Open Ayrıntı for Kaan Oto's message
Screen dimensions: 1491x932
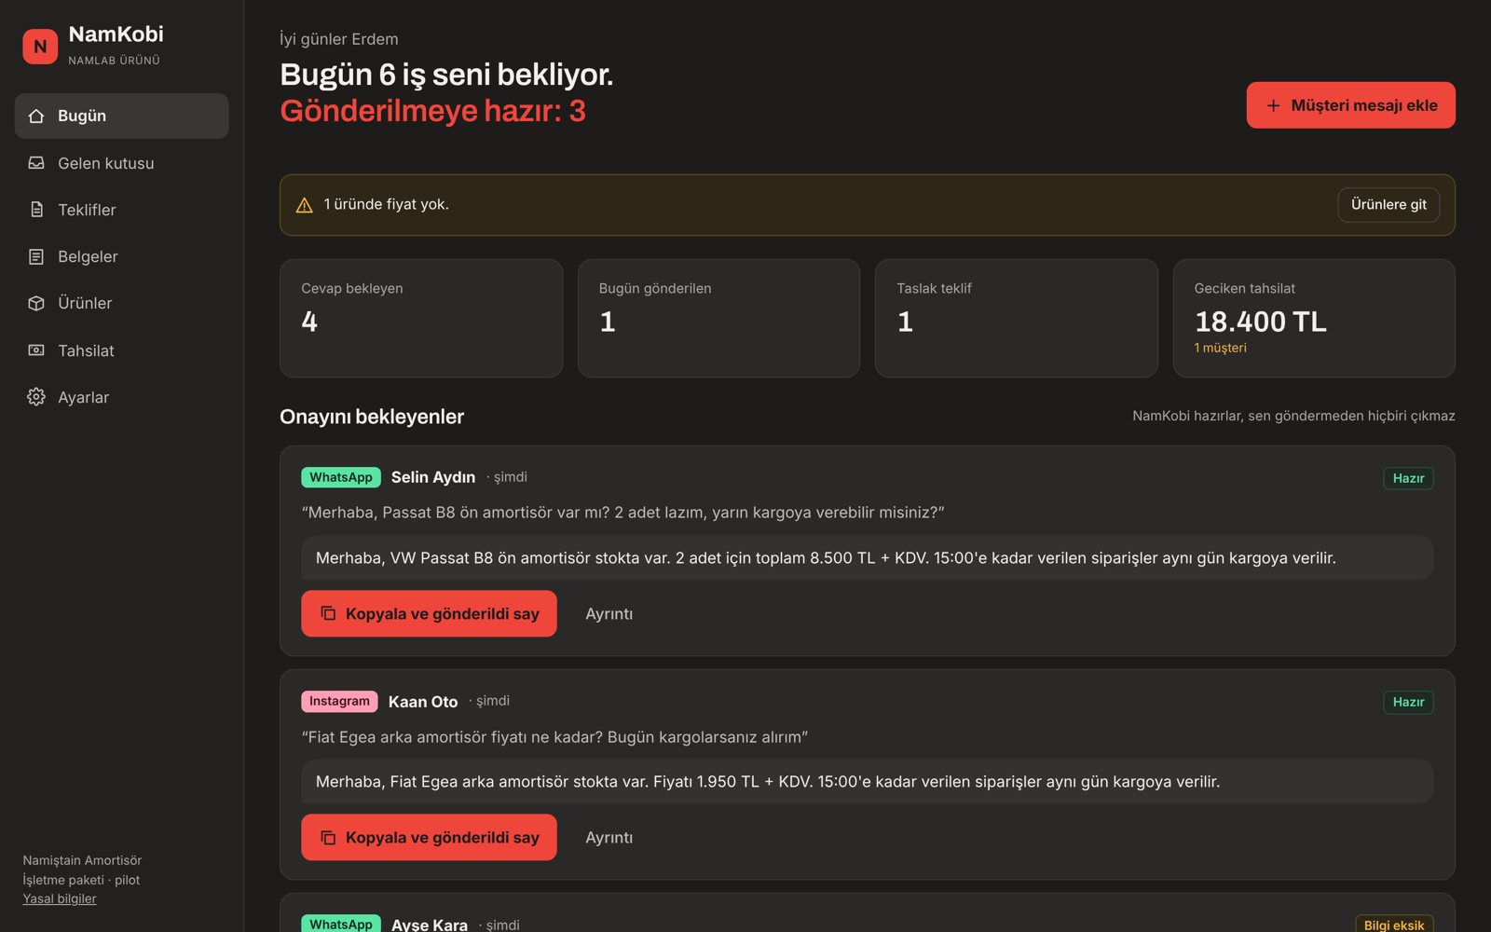pyautogui.click(x=609, y=837)
